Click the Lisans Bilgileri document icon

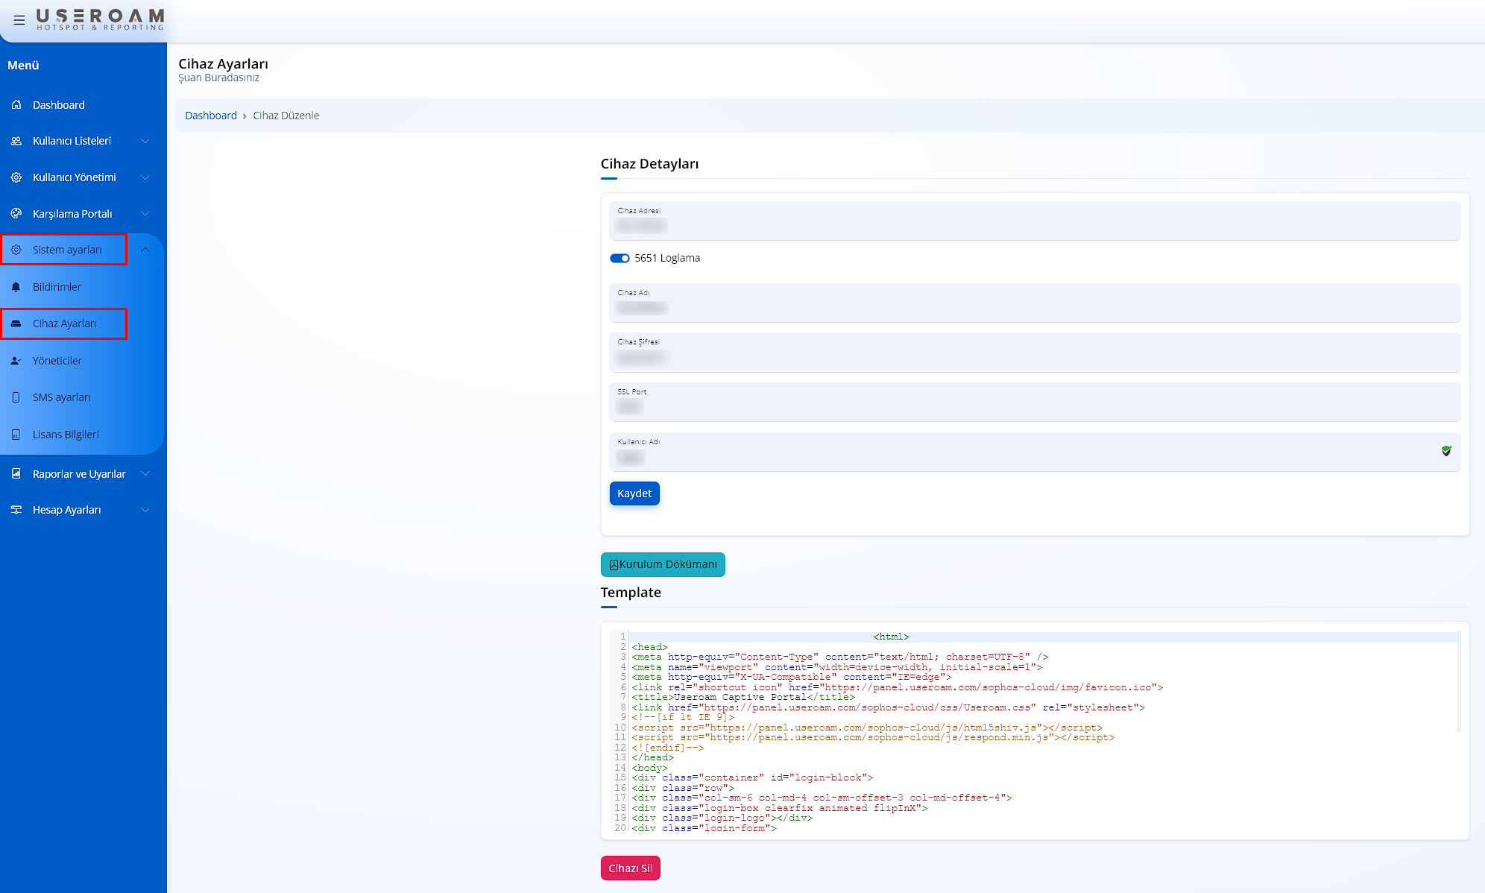pyautogui.click(x=16, y=435)
